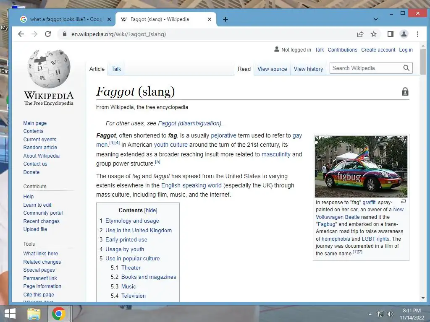Screen dimensions: 430x322
Task: Click Recent changes sidebar link
Action: pyautogui.click(x=41, y=221)
